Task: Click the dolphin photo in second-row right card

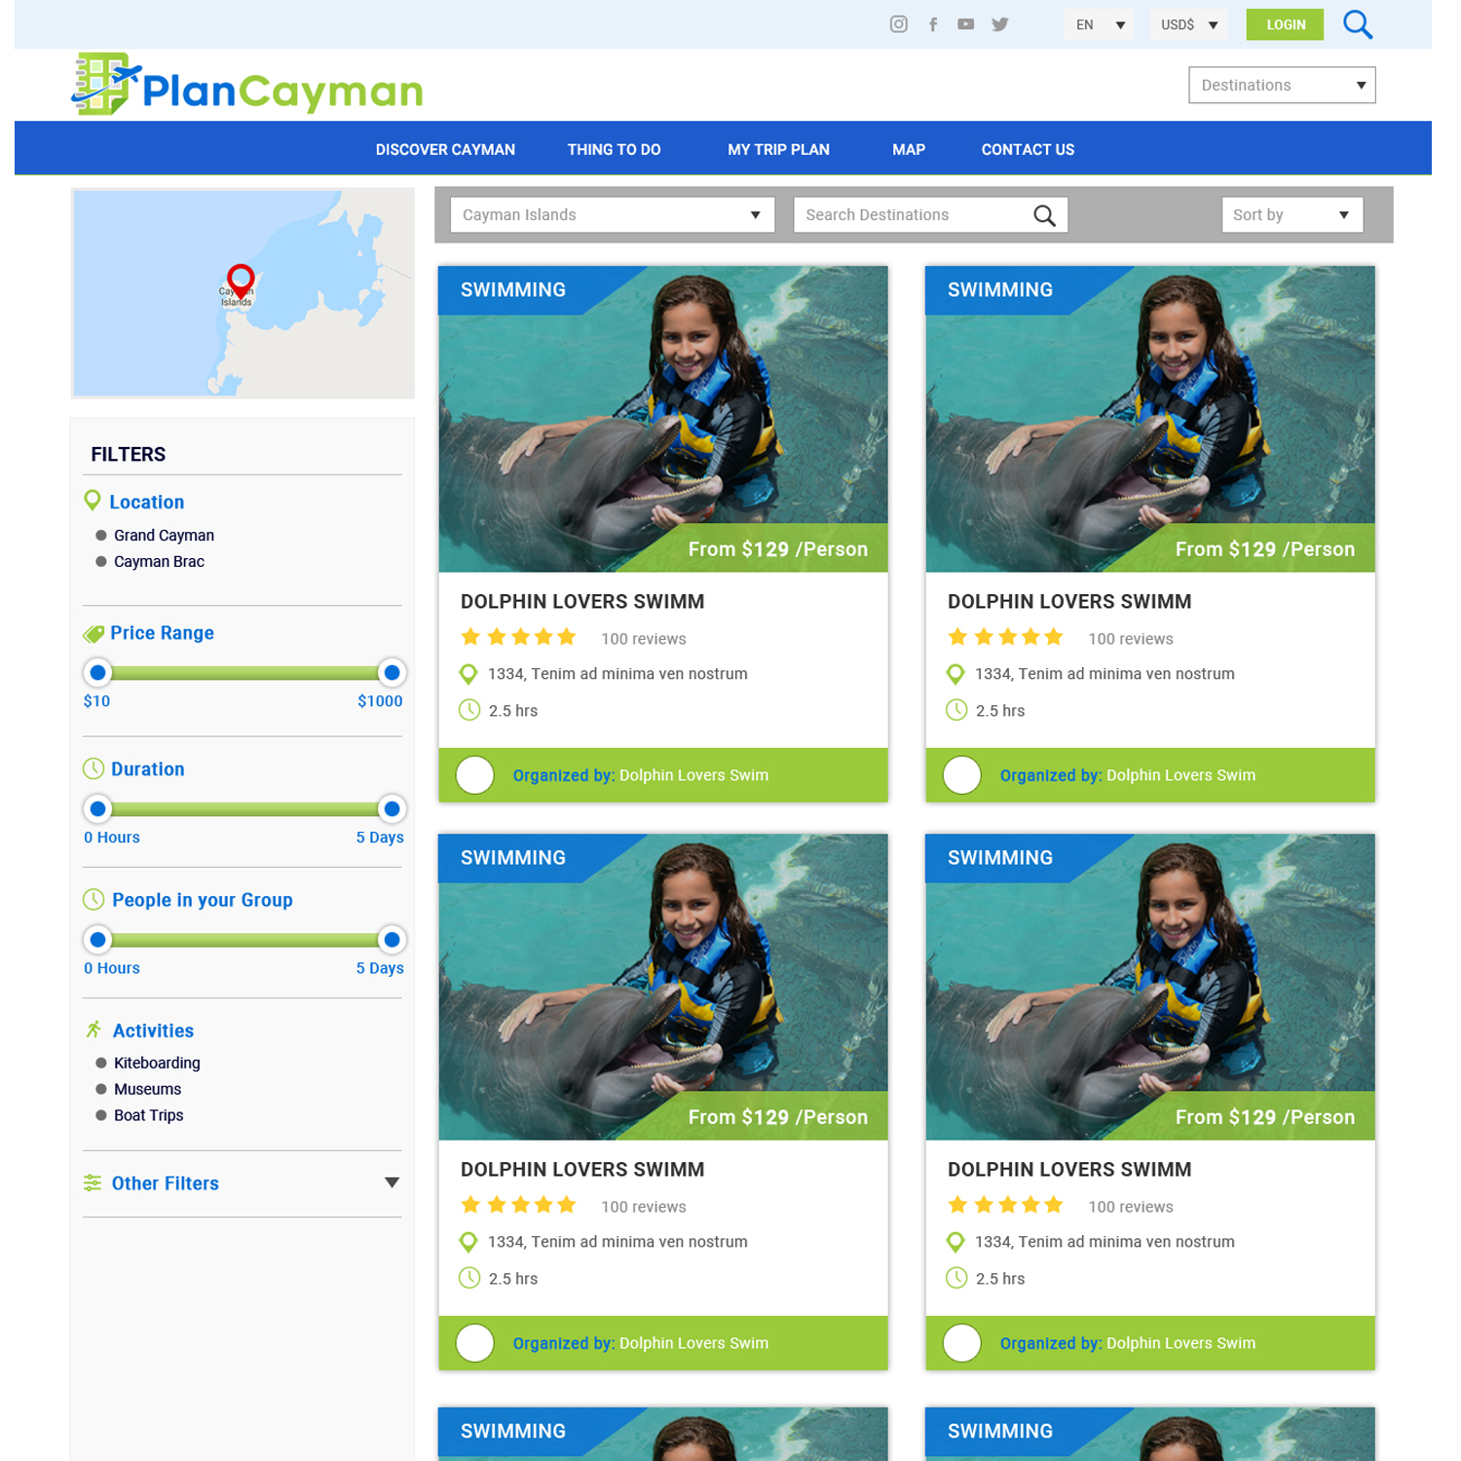Action: click(x=1150, y=987)
